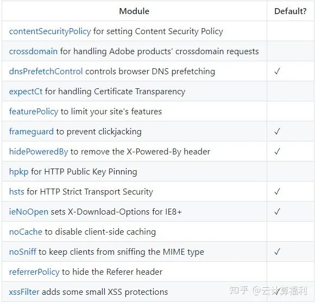Click the default checkmark for frameguard
Image resolution: width=315 pixels, height=304 pixels.
pos(277,131)
